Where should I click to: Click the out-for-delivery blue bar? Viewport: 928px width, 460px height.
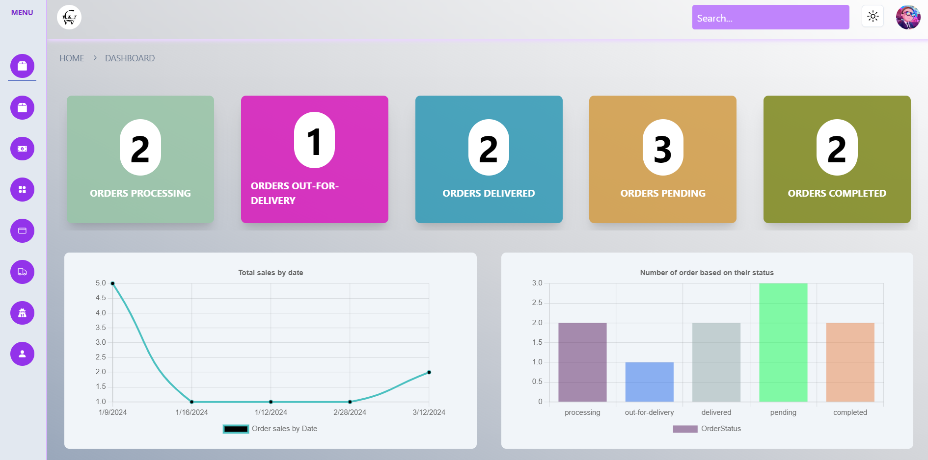coord(650,382)
